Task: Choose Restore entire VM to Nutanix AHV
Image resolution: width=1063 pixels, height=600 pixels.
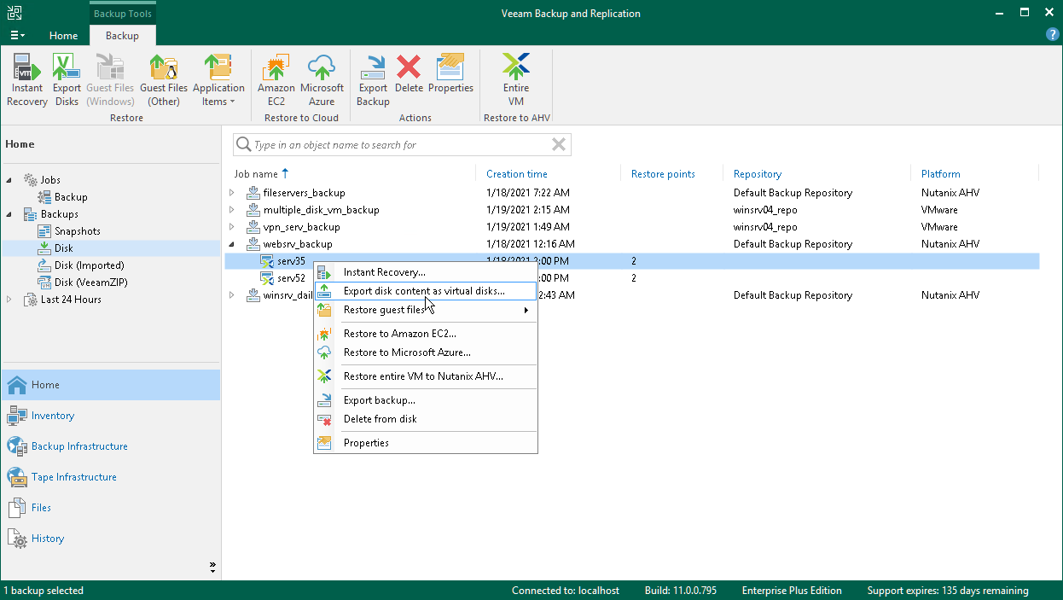Action: (426, 376)
